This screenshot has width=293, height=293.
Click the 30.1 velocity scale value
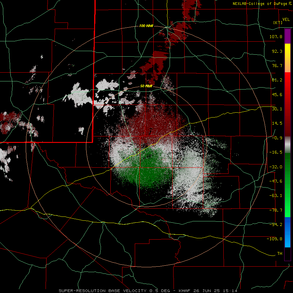click(277, 109)
